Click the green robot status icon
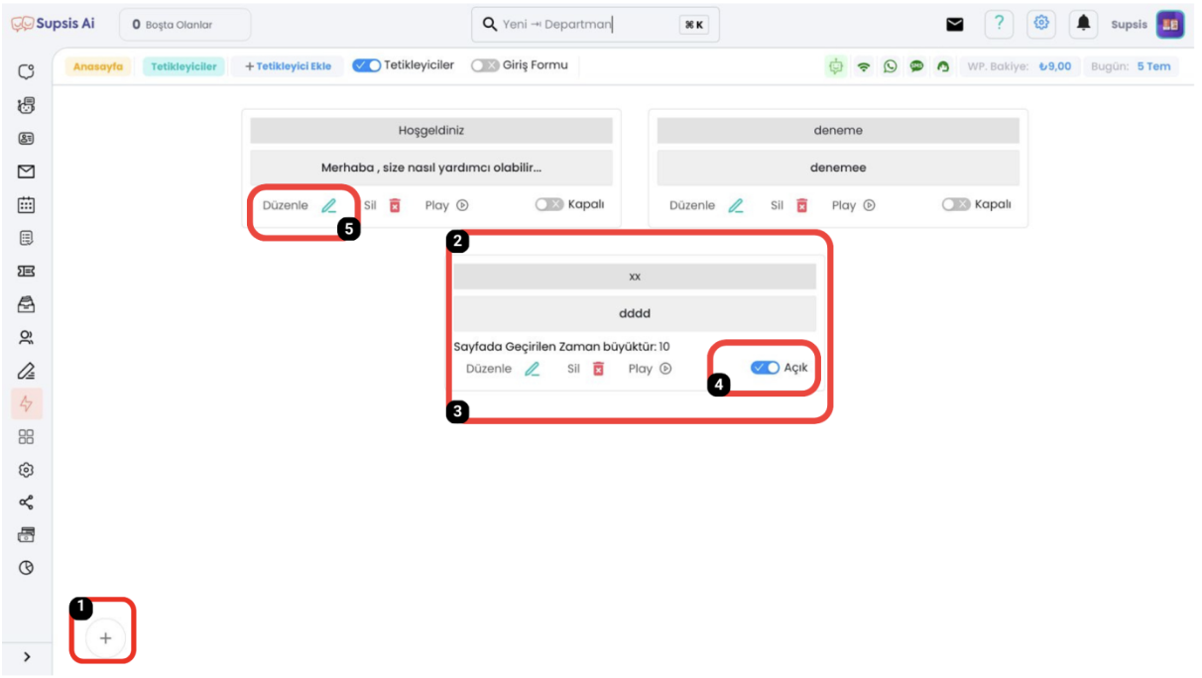The image size is (1202, 678). click(836, 66)
